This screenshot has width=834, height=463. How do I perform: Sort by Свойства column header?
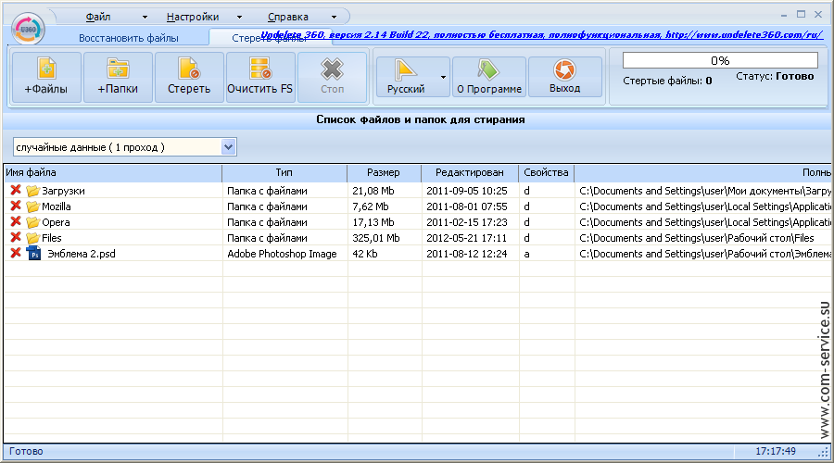coord(546,173)
